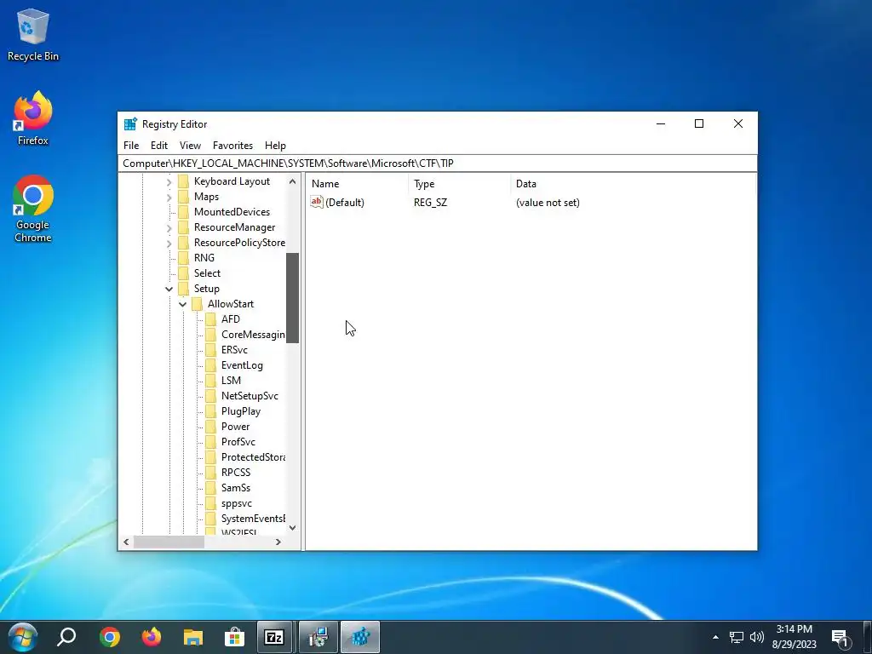Select the RPCSS key
The image size is (872, 654).
[x=236, y=472]
